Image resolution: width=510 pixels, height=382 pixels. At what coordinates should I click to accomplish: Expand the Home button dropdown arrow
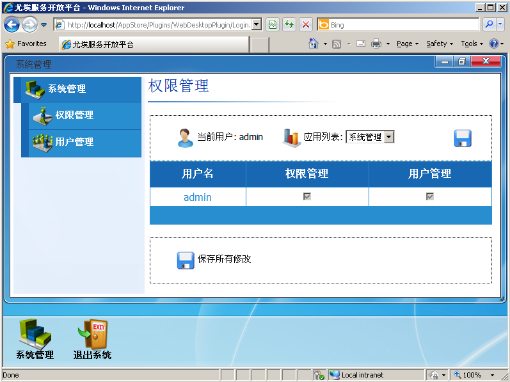(x=325, y=44)
